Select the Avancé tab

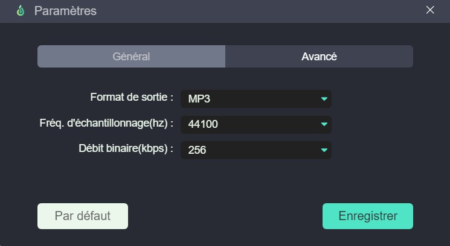click(x=319, y=57)
